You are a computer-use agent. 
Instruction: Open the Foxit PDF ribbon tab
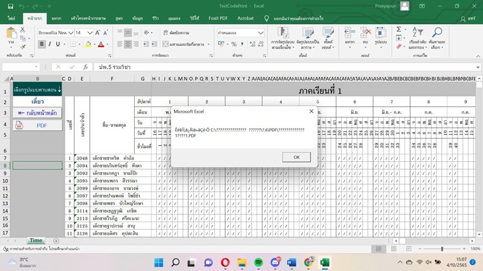pyautogui.click(x=217, y=19)
